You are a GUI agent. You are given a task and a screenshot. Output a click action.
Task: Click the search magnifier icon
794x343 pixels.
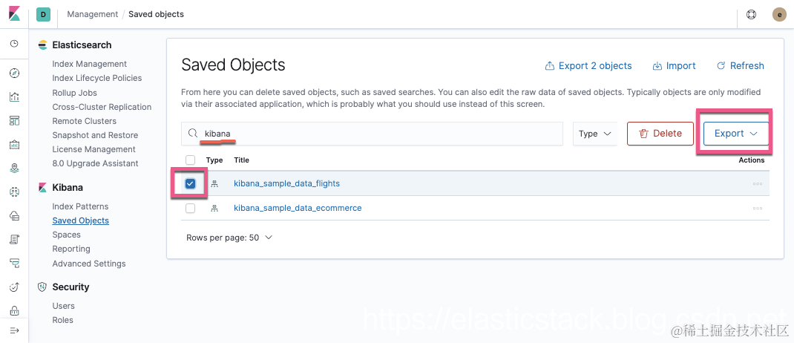(192, 133)
